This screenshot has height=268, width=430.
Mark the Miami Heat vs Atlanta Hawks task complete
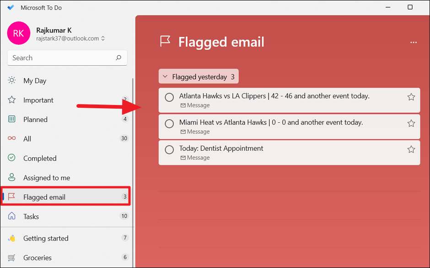point(169,123)
